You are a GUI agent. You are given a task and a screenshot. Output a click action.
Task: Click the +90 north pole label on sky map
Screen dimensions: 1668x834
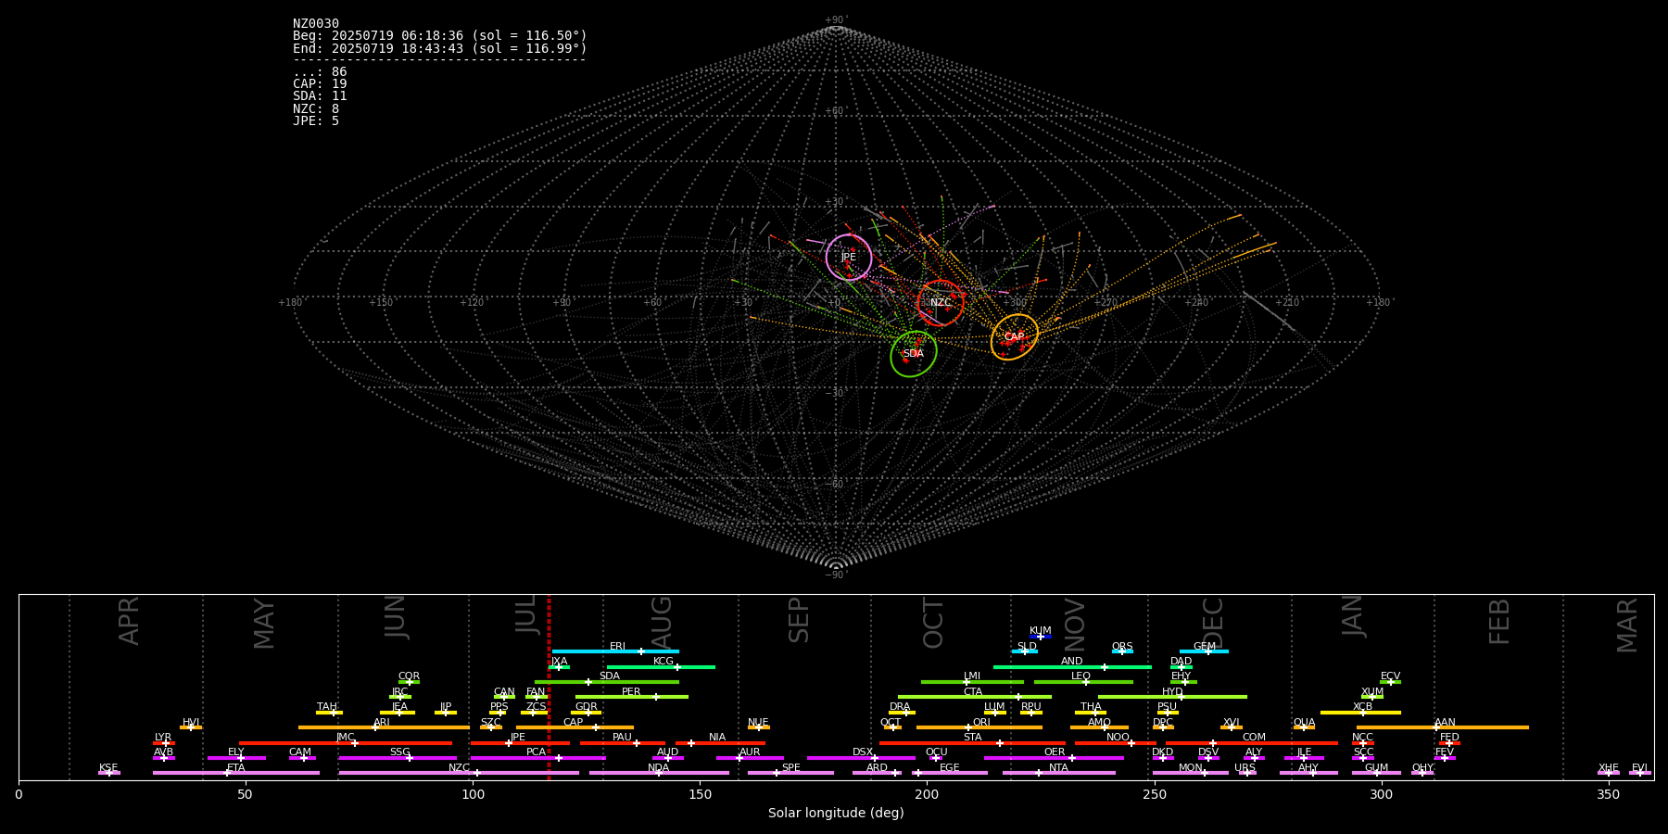(x=835, y=20)
